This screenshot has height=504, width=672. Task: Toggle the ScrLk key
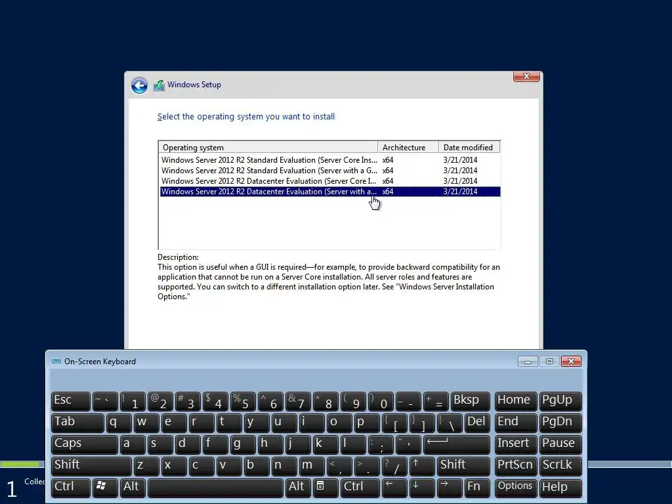click(560, 466)
